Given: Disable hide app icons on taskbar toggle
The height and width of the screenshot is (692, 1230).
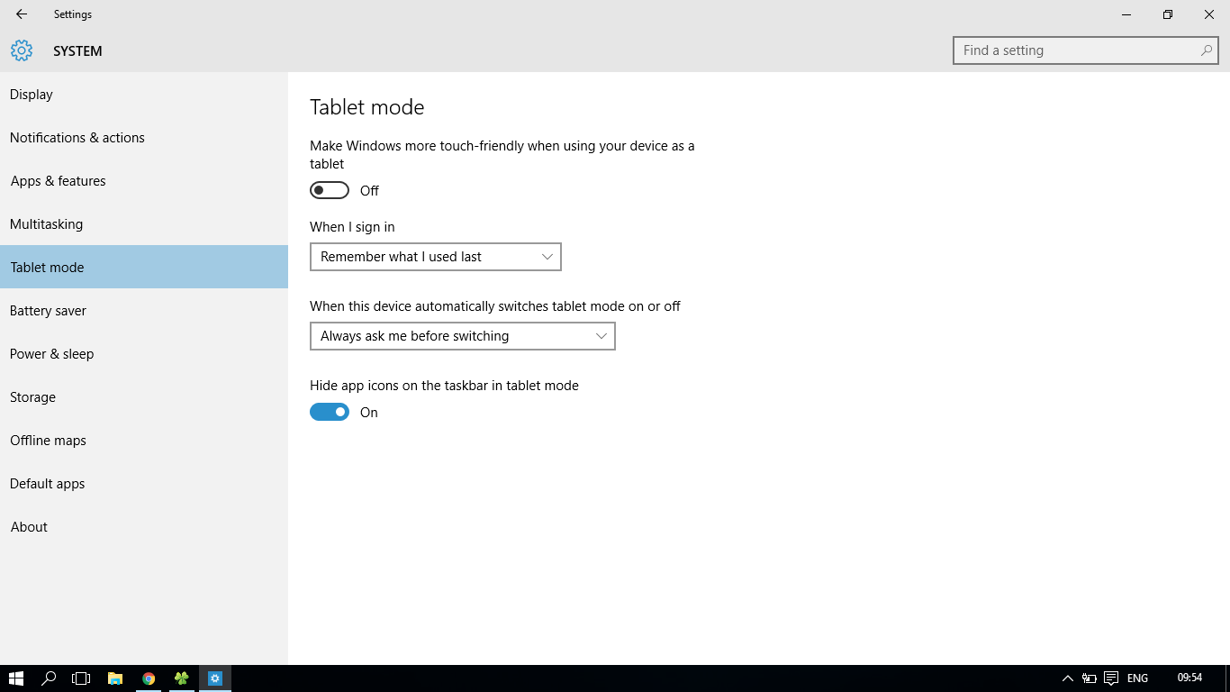Looking at the screenshot, I should (x=330, y=412).
